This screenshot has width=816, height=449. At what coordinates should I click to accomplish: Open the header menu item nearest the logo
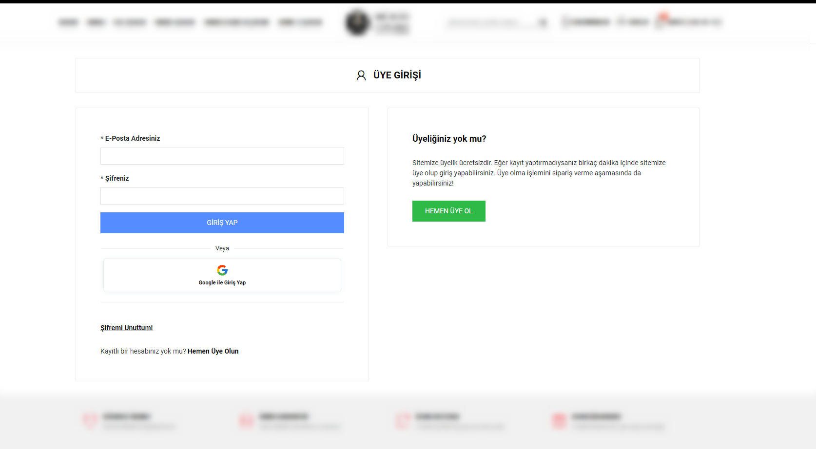(300, 22)
